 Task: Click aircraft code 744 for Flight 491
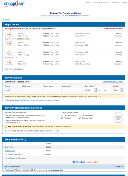pyautogui.click(x=27, y=36)
